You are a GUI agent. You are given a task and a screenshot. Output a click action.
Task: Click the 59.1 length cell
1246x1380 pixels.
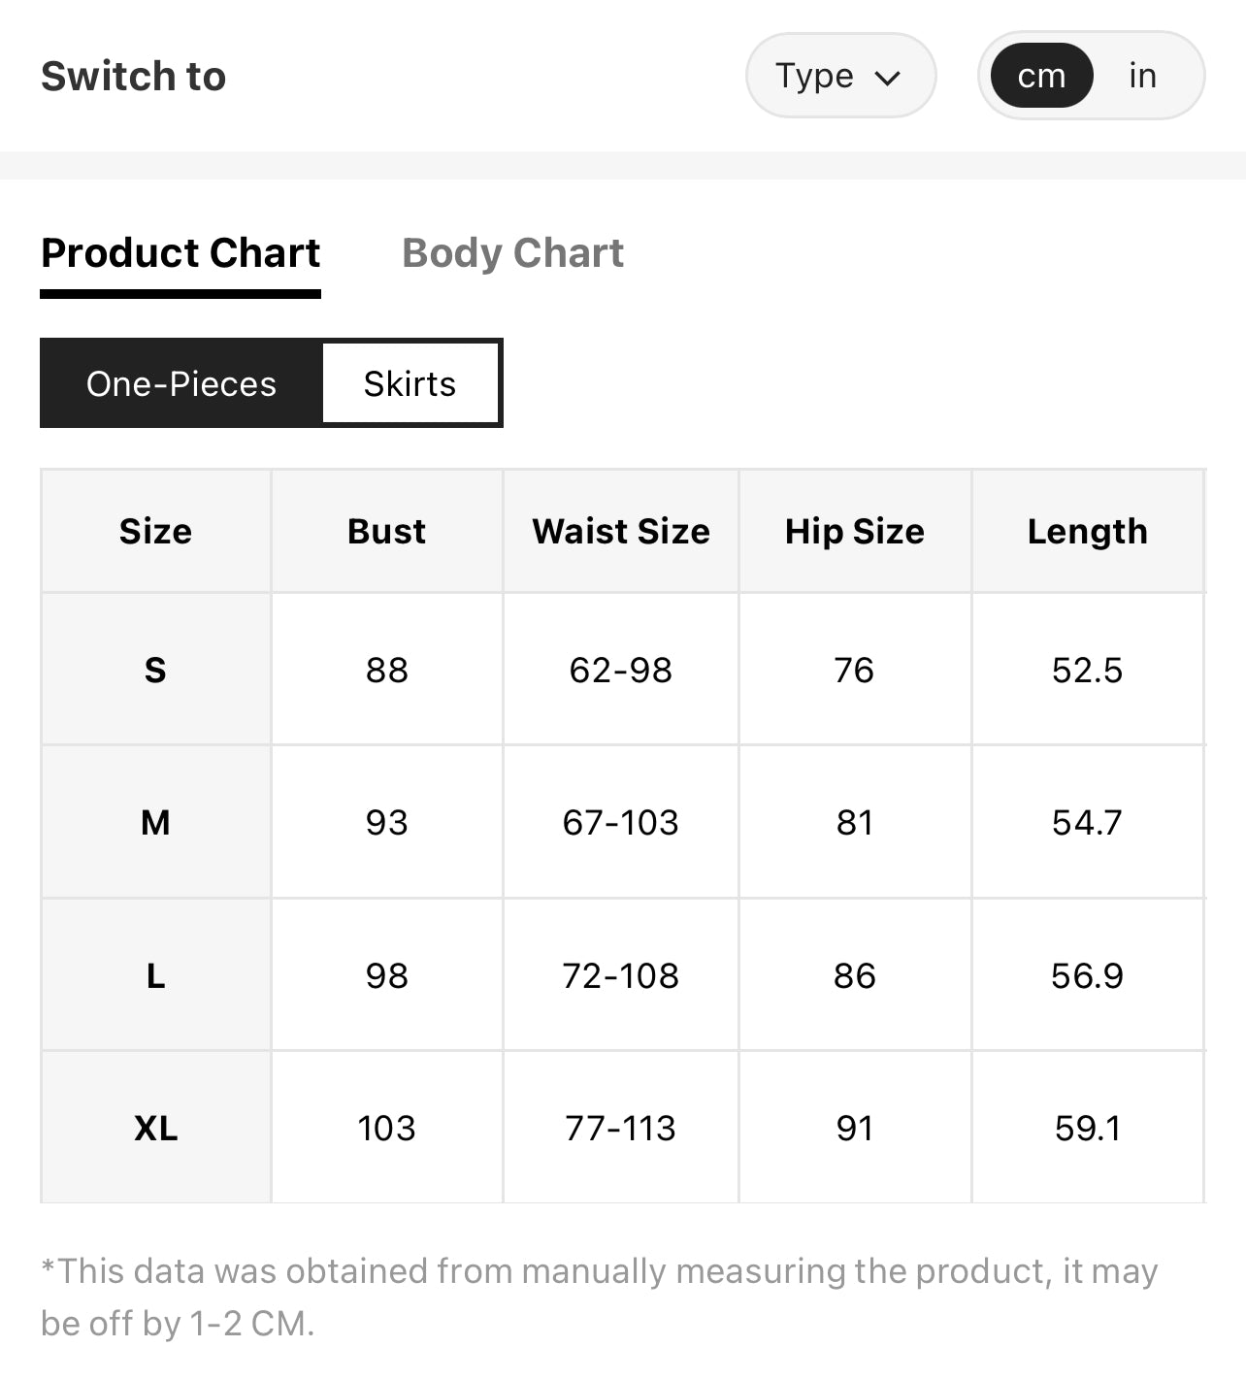pyautogui.click(x=1087, y=1128)
